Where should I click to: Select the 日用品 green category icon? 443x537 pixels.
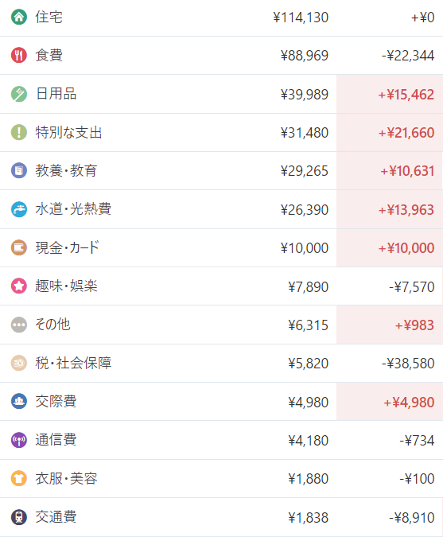19,94
